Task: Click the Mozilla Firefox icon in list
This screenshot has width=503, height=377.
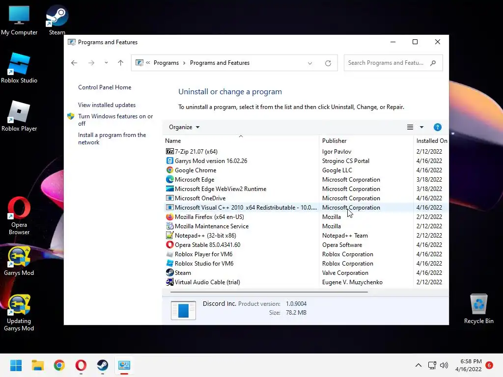Action: (169, 216)
